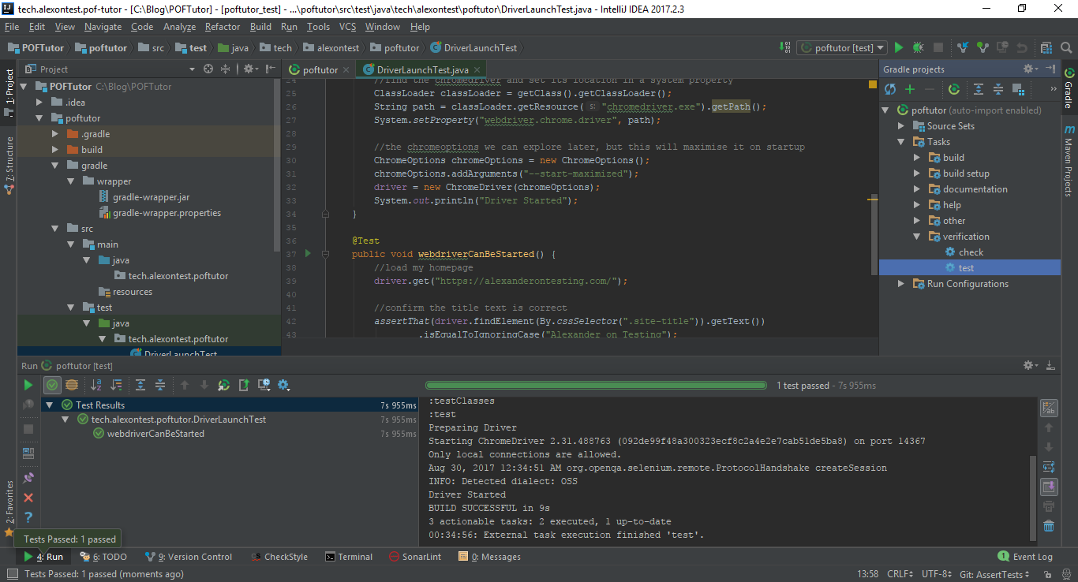
Task: Toggle Show Passed tests filter
Action: pos(52,386)
